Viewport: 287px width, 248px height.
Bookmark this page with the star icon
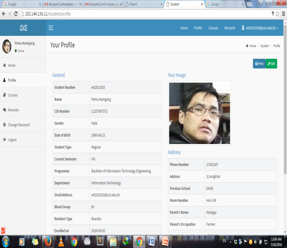point(277,14)
